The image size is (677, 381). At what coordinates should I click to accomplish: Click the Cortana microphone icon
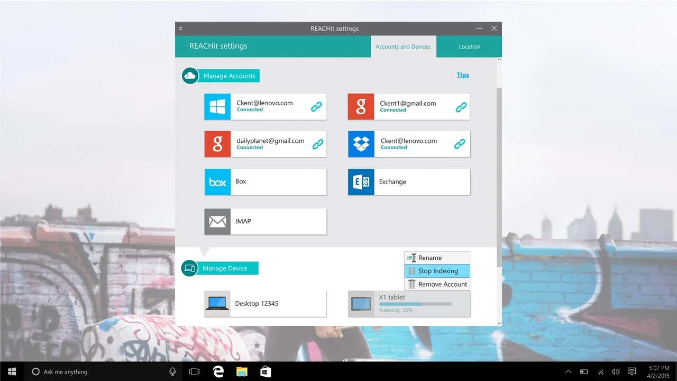click(x=172, y=371)
